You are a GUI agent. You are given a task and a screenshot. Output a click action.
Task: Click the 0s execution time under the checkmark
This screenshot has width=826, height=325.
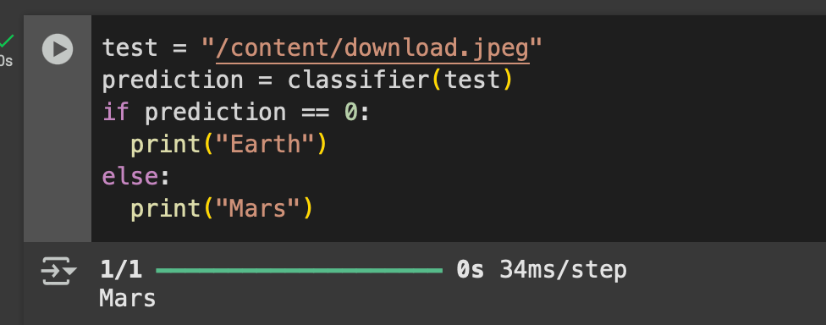coord(6,61)
